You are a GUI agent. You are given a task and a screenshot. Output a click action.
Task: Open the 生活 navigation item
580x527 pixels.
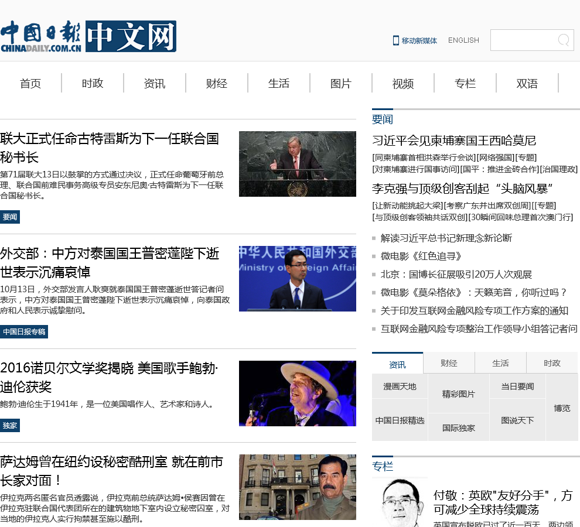click(279, 83)
